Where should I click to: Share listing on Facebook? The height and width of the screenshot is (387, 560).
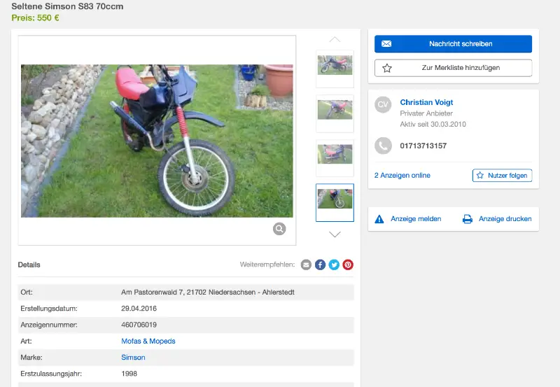(x=320, y=265)
